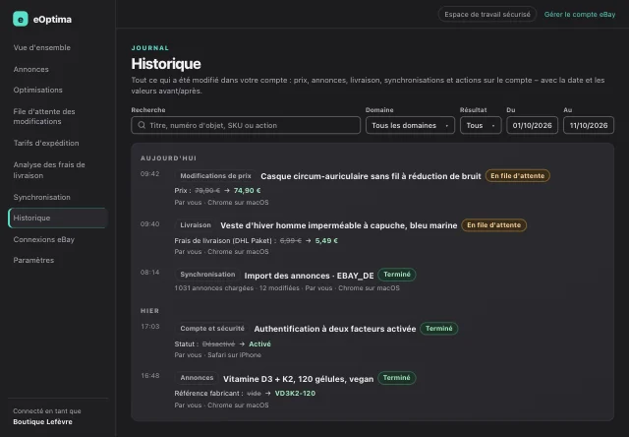The image size is (629, 437).
Task: Click the Boutique Lefèvre account name
Action: 42,421
